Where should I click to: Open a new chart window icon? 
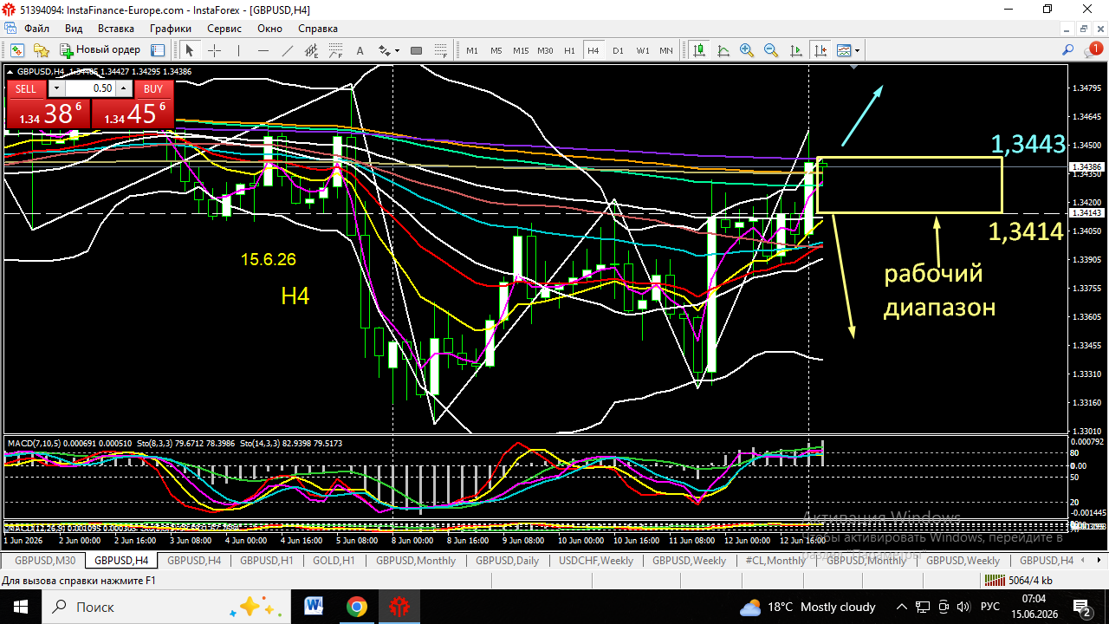pyautogui.click(x=16, y=50)
